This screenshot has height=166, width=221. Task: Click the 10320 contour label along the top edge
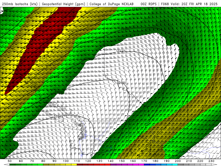click(x=136, y=9)
